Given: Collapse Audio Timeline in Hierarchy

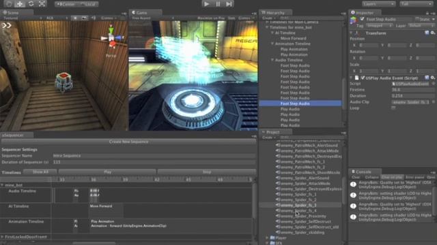Looking at the screenshot, I should point(272,60).
